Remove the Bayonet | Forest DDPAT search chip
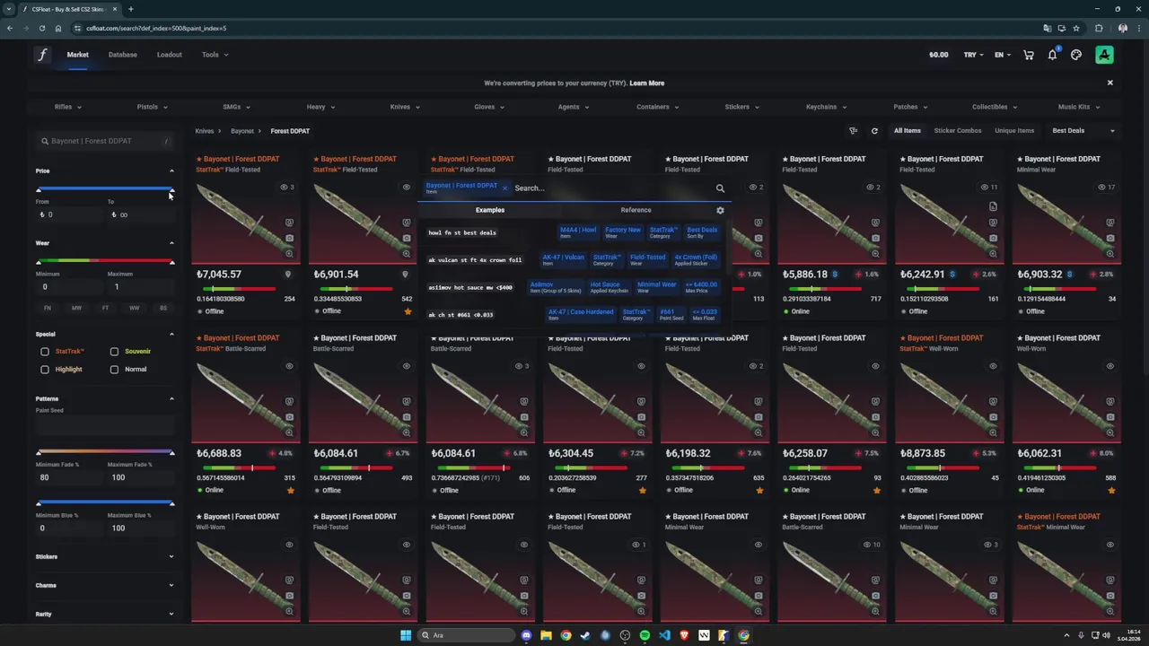 click(x=504, y=188)
